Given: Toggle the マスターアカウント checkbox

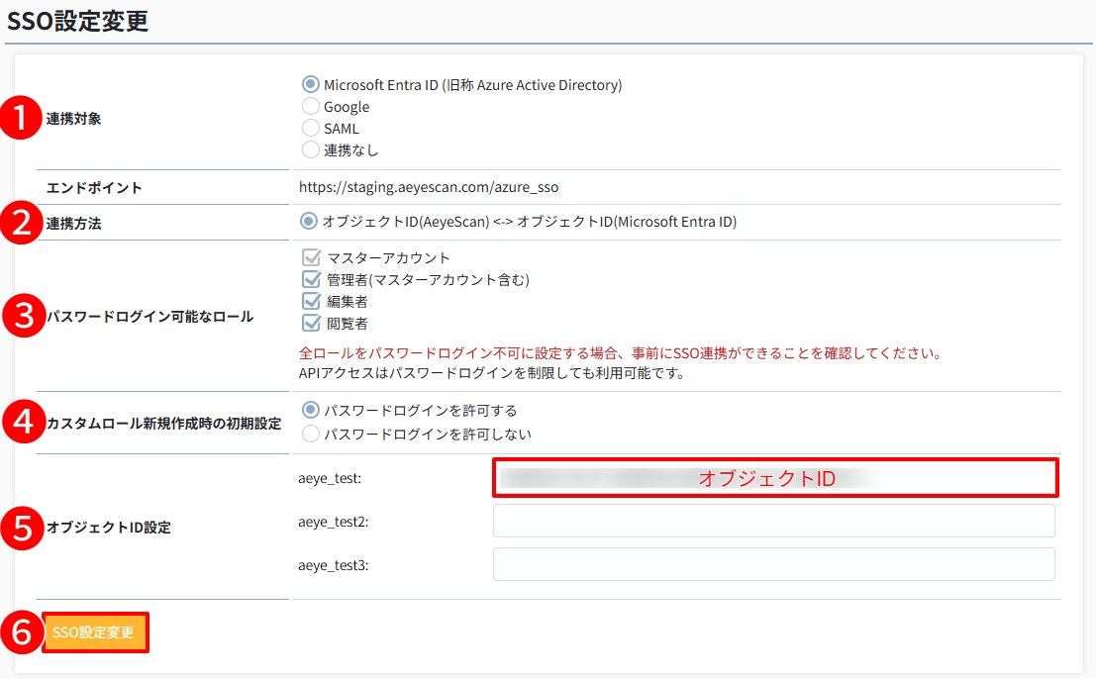Looking at the screenshot, I should (x=312, y=258).
